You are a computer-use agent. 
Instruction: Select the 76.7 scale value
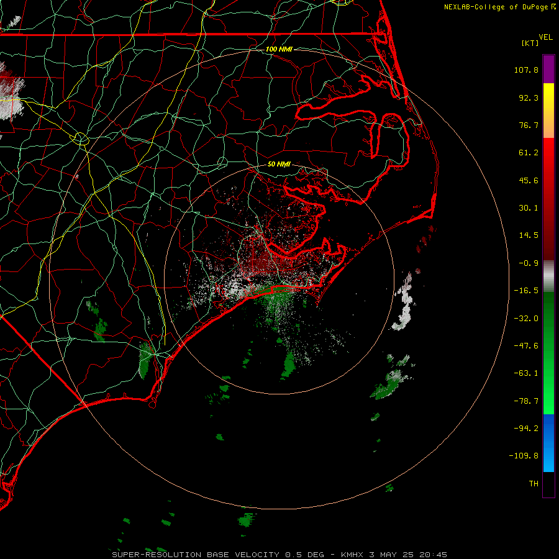click(x=529, y=125)
